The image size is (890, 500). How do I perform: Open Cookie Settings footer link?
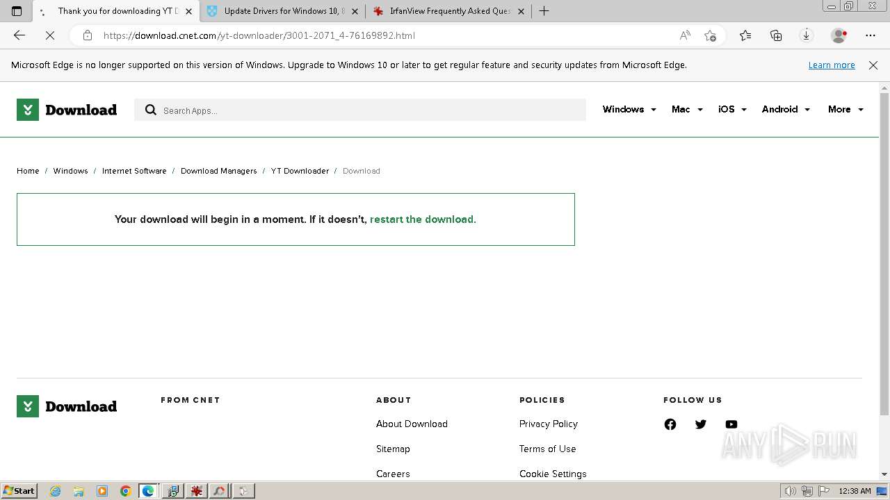[553, 474]
